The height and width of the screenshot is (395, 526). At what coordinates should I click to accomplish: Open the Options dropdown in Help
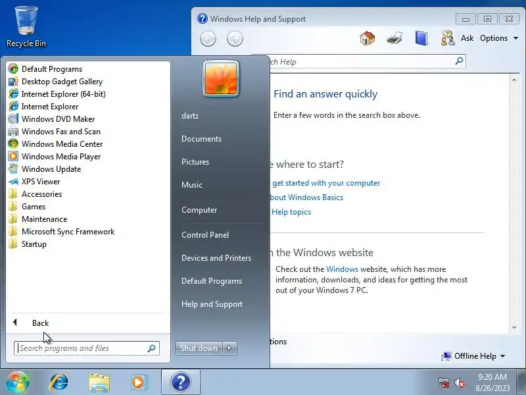(x=499, y=38)
